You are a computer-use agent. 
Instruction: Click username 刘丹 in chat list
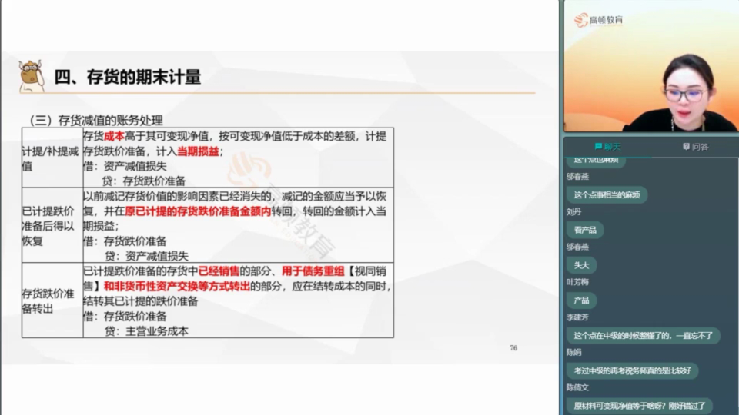[573, 211]
